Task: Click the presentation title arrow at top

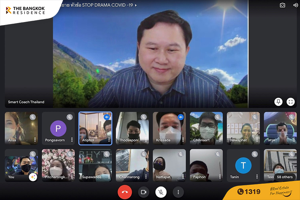Action: click(x=136, y=5)
